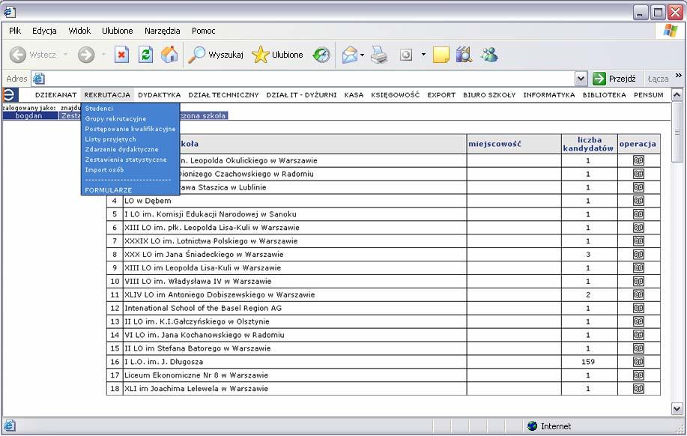Open the Widok menu

tap(79, 31)
